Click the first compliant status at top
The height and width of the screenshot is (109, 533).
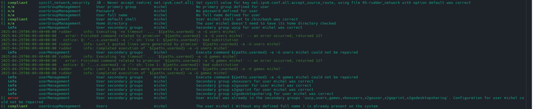tap(18, 3)
